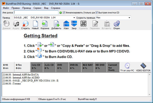The width and height of the screenshot is (153, 103).
Task: Select the DVD DL capacity indicator
Action: pos(75,67)
